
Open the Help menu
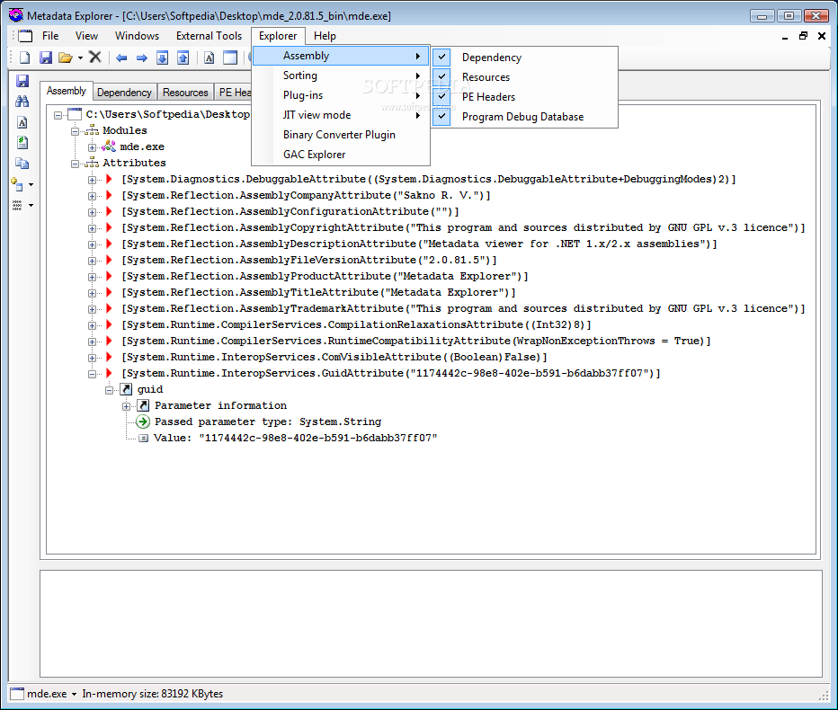tap(325, 36)
